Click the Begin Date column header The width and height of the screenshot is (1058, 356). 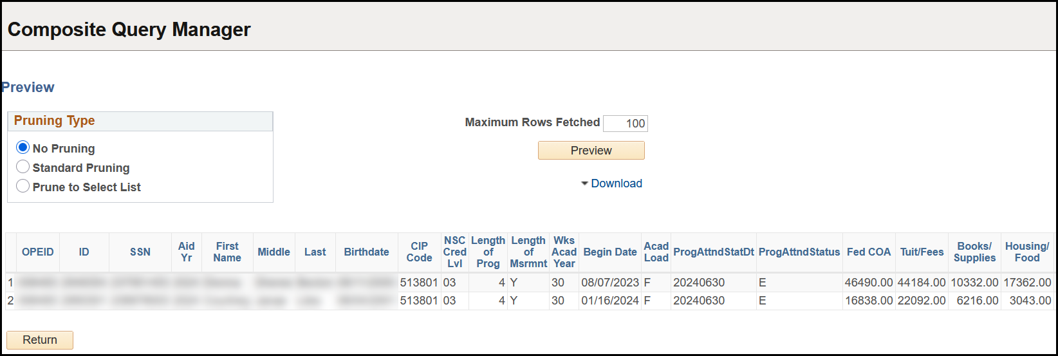click(x=609, y=252)
